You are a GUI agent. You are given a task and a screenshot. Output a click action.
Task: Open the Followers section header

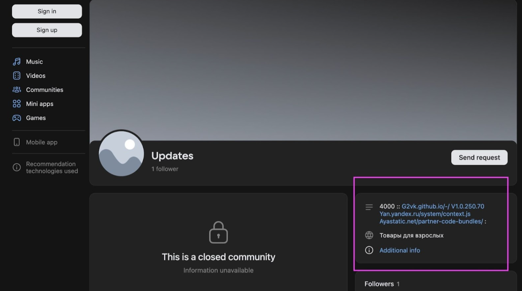coord(379,284)
